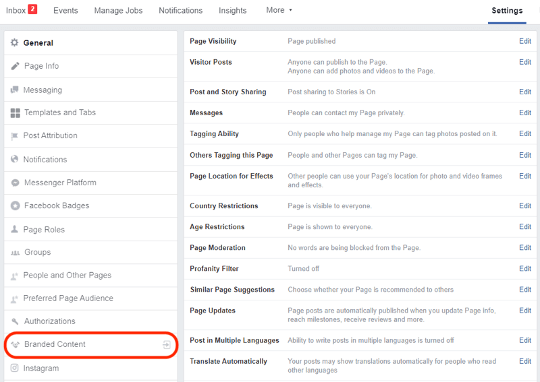Expand the More dropdown menu
The image size is (540, 382).
[x=279, y=10]
